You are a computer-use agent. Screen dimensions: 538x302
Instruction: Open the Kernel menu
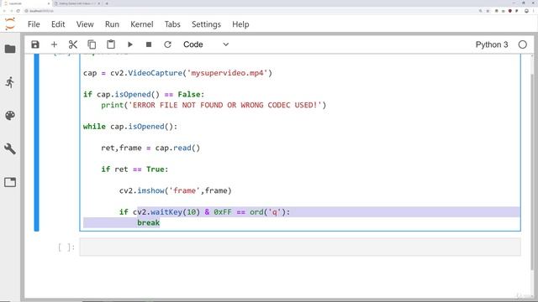pos(142,24)
